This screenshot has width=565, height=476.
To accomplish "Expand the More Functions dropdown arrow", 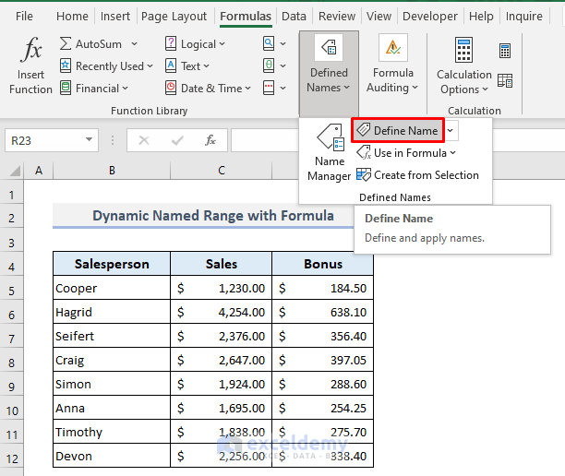I will pos(282,88).
